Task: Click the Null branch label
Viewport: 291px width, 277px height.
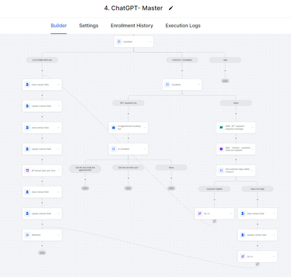Action: pos(225,60)
